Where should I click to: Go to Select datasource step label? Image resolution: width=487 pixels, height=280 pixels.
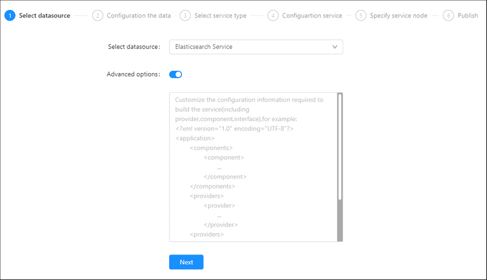45,16
